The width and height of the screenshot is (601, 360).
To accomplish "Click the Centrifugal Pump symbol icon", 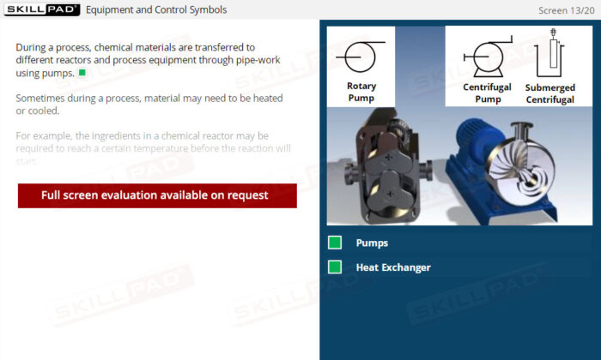I will (488, 57).
